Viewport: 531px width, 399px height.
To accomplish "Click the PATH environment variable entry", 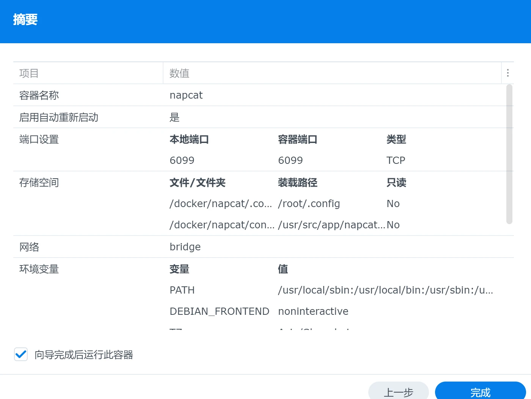I will pyautogui.click(x=182, y=290).
